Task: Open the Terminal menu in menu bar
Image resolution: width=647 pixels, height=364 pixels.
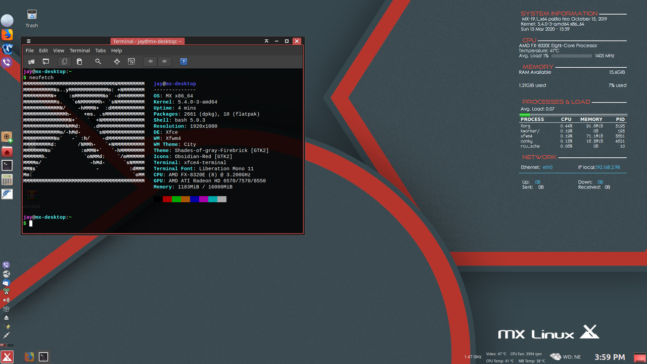Action: click(x=80, y=51)
